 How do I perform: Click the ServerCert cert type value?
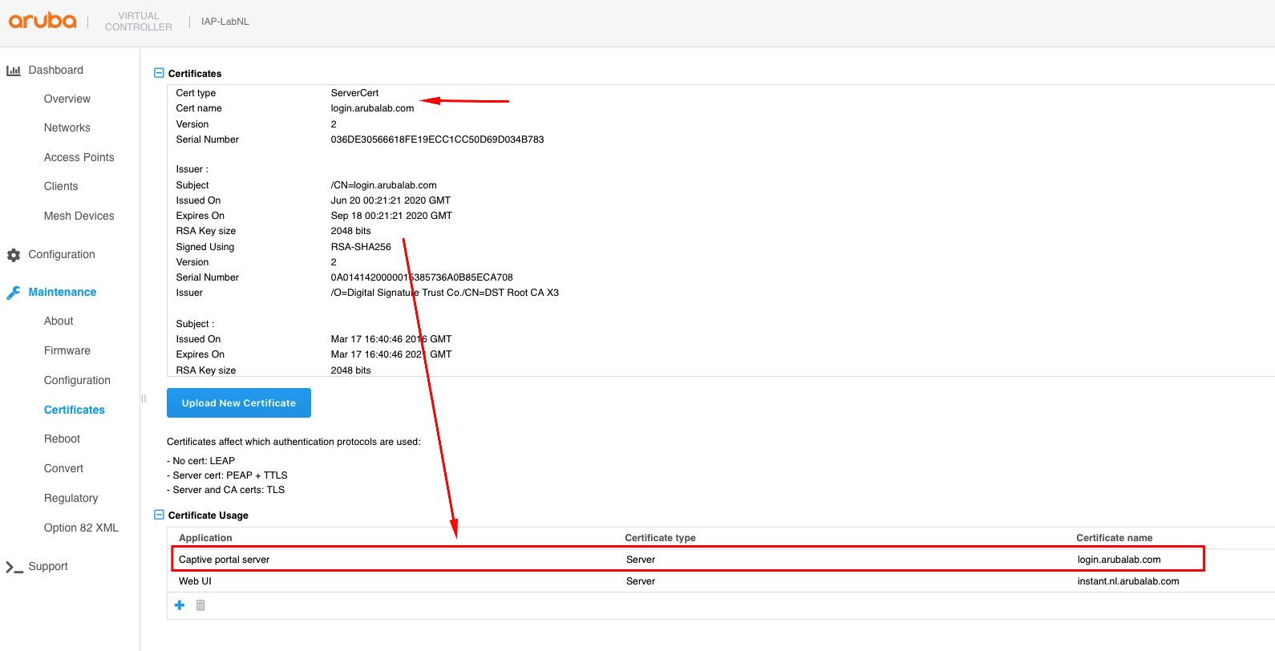355,93
